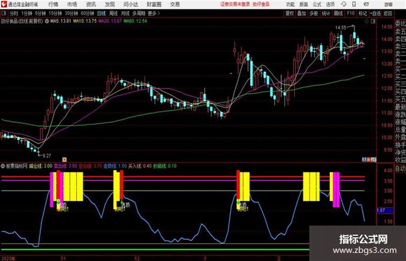
Task: Click the 劲仔食品 stock name in the title bar
Action: 261,4
